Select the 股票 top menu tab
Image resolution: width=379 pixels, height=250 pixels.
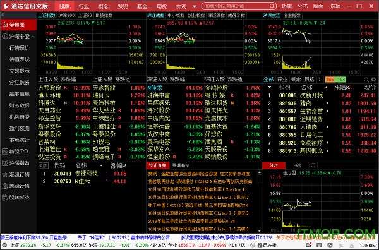click(x=64, y=6)
